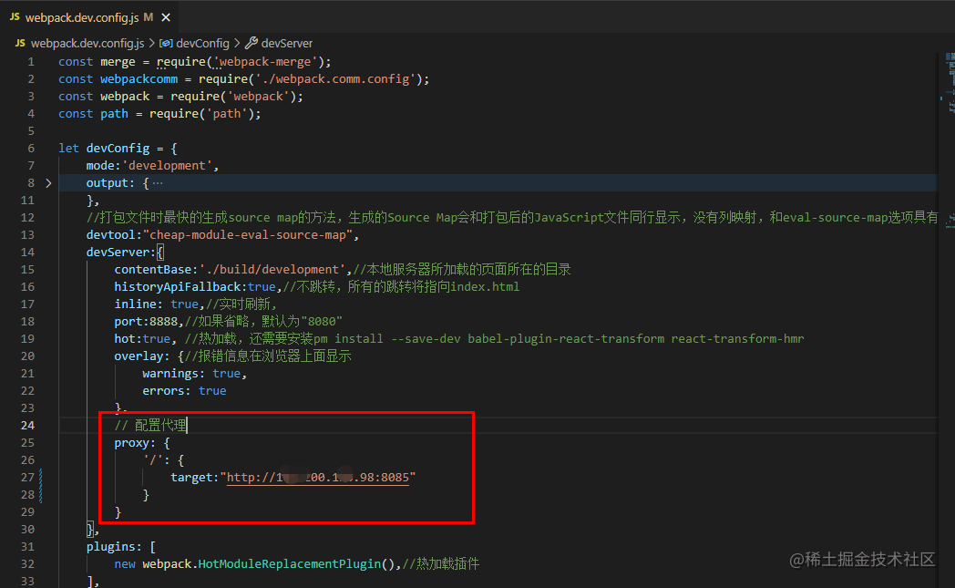Click hot:true on line 19
This screenshot has width=955, height=588.
(x=142, y=339)
